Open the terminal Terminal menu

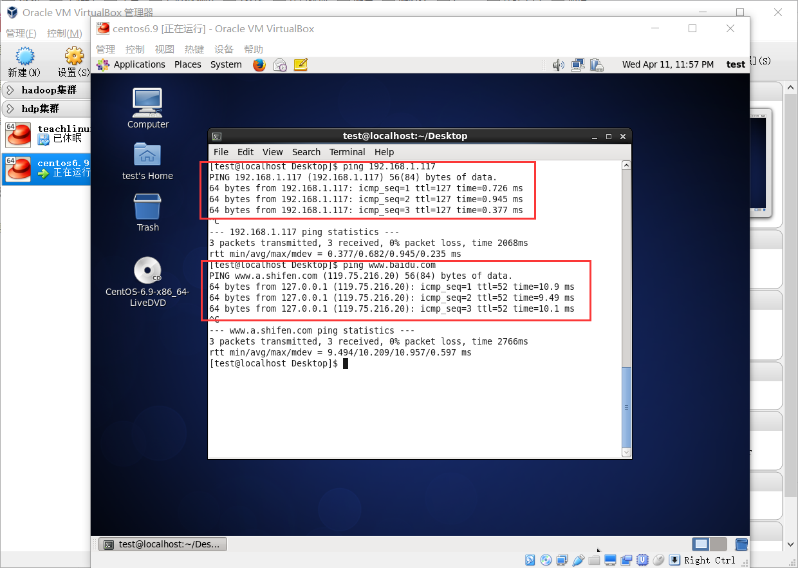[348, 152]
